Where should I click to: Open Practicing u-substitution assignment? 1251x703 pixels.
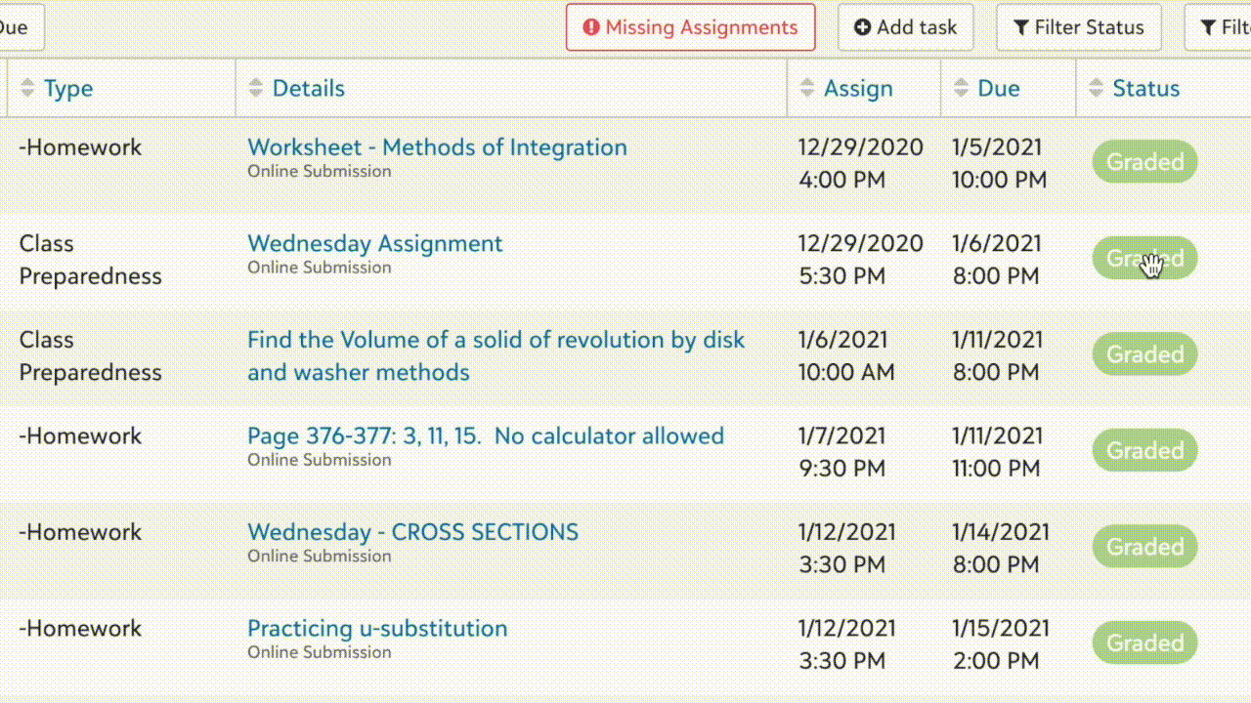pos(377,629)
